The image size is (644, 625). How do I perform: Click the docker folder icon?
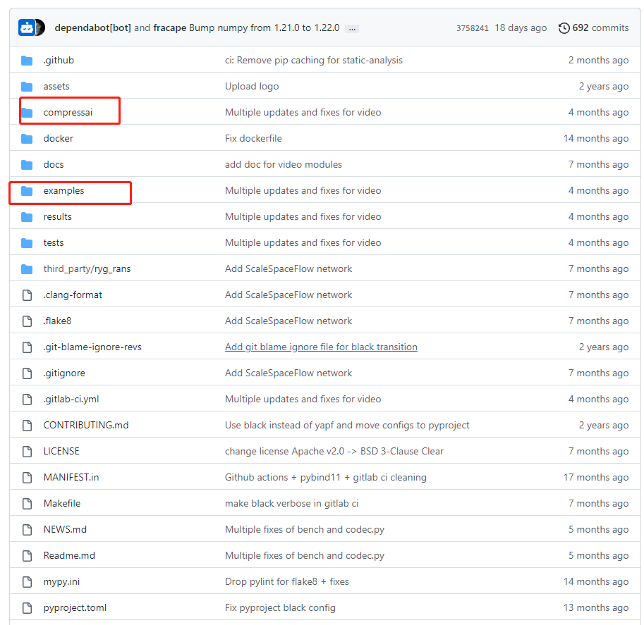tap(27, 139)
